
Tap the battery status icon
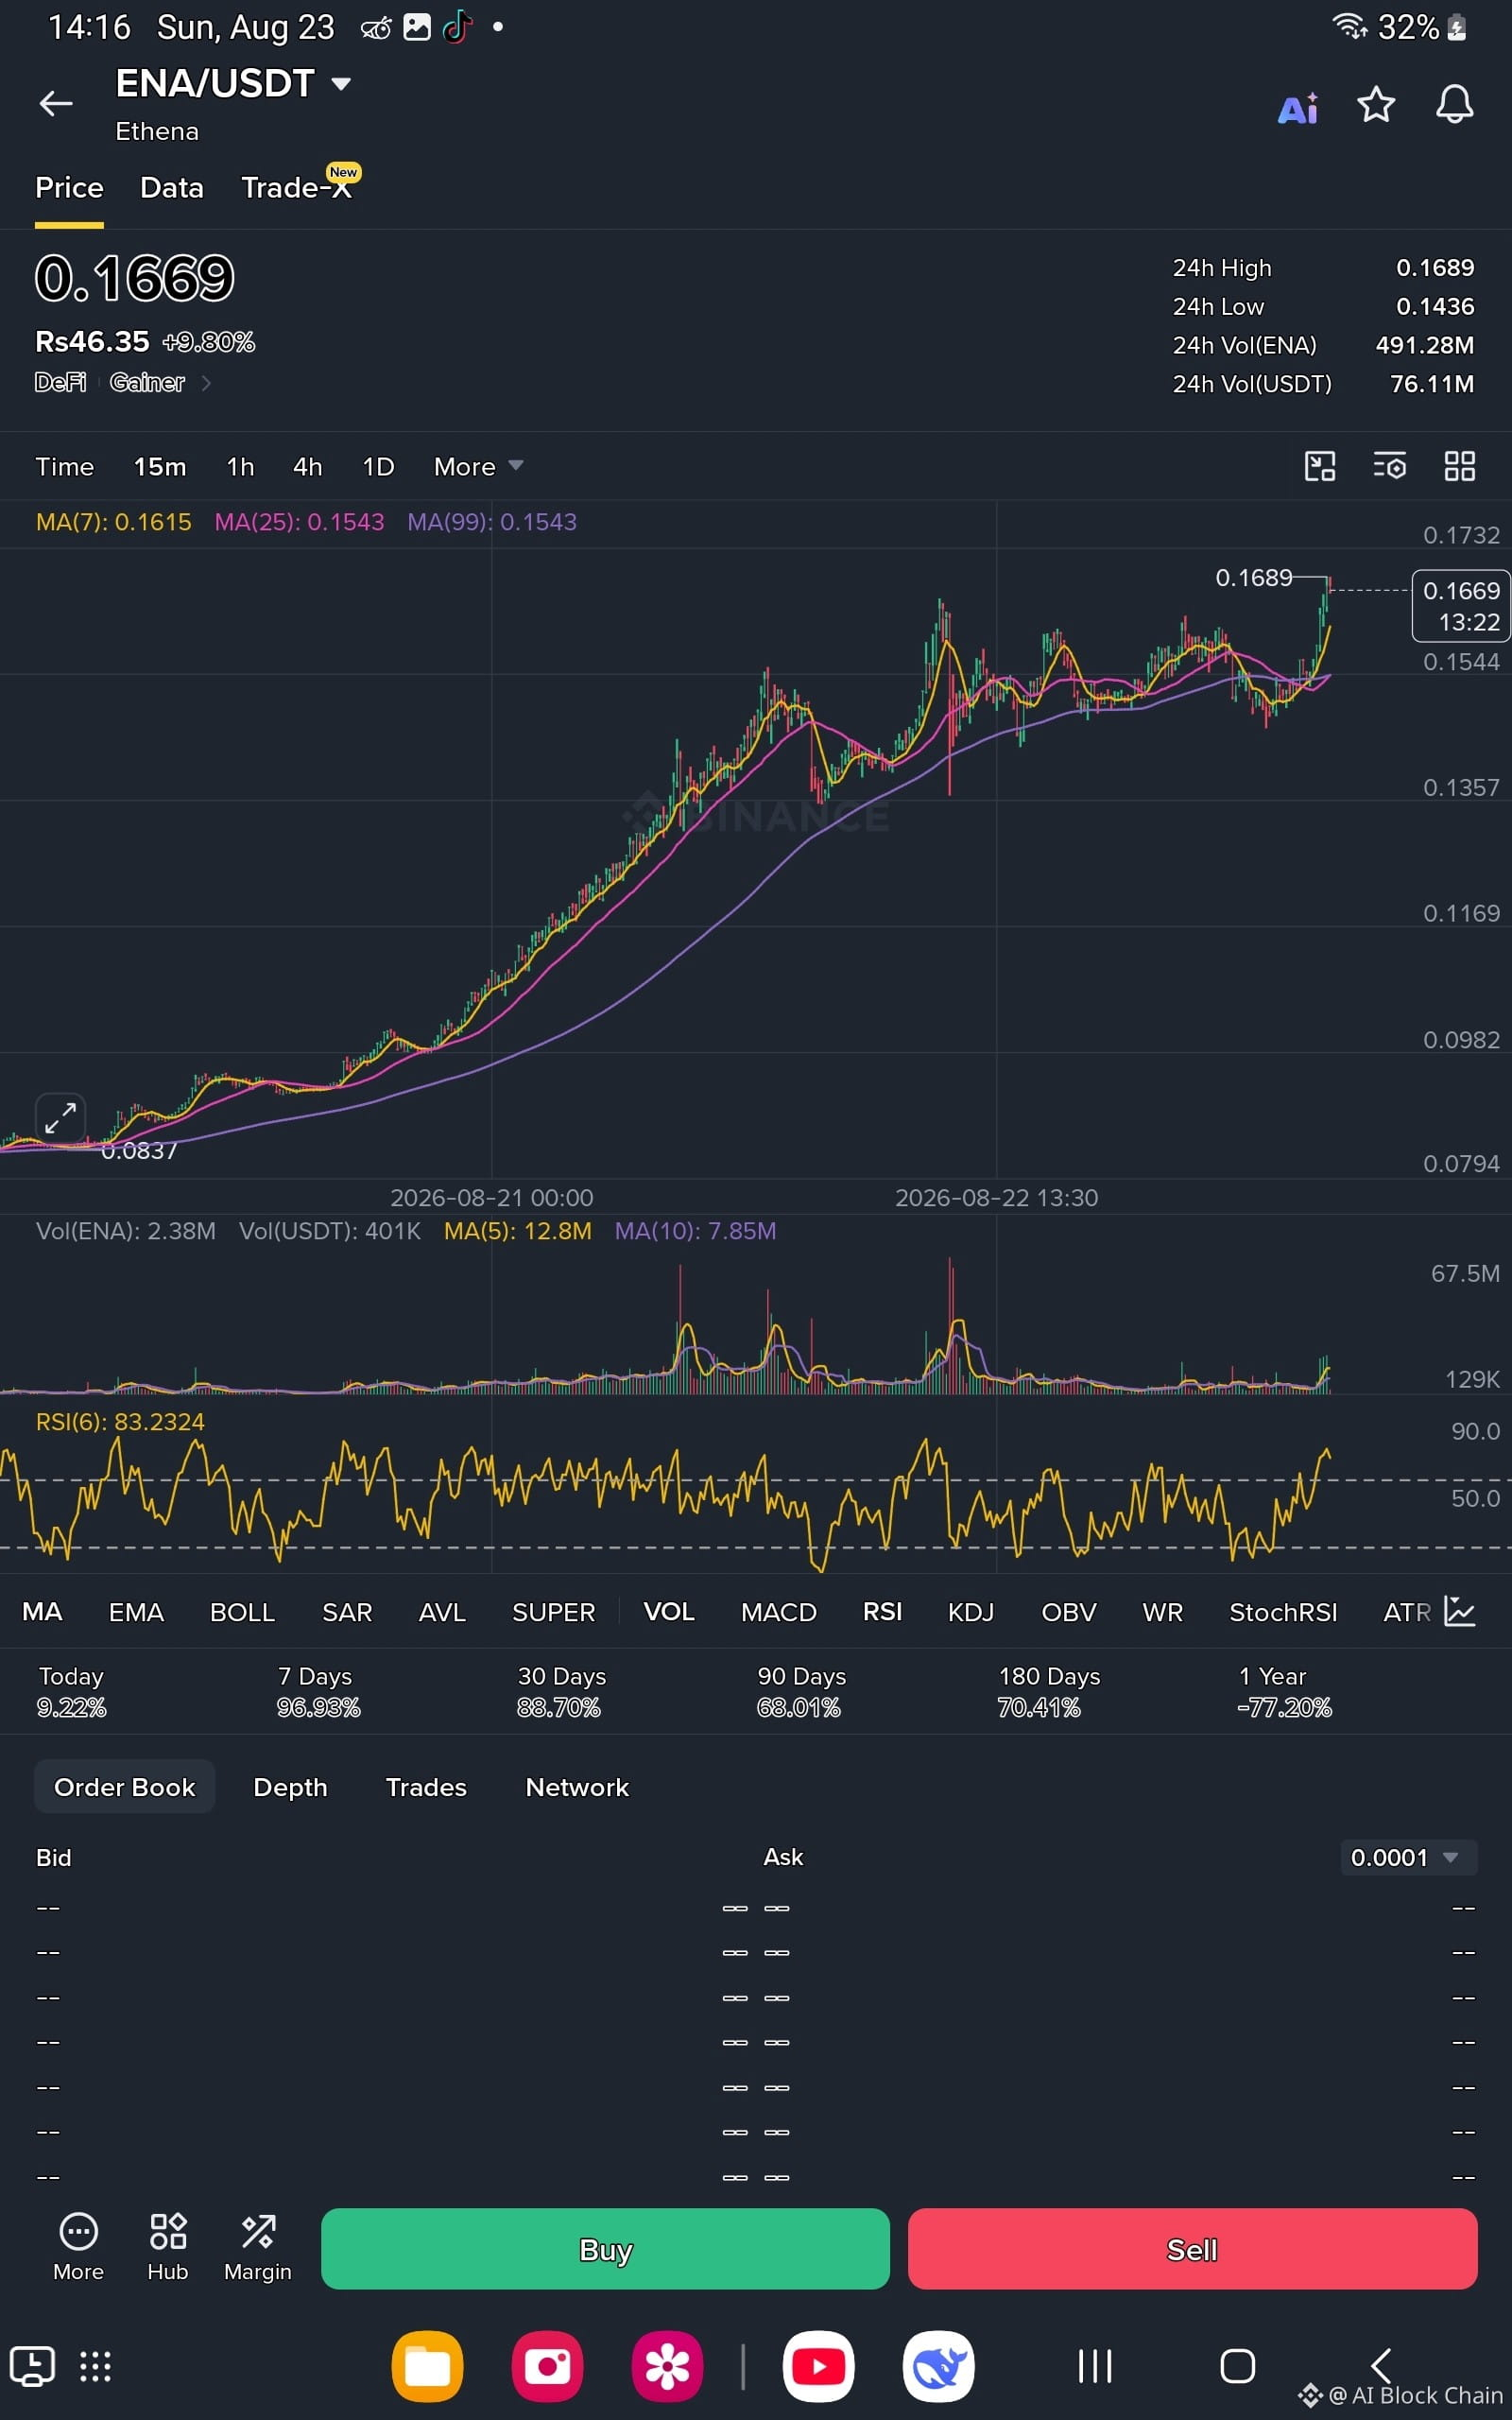click(1457, 27)
